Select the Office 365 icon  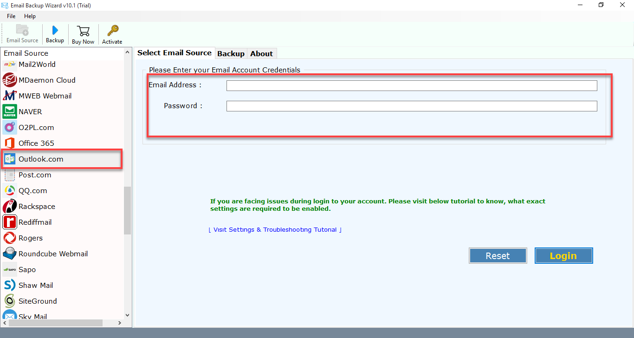tap(10, 143)
